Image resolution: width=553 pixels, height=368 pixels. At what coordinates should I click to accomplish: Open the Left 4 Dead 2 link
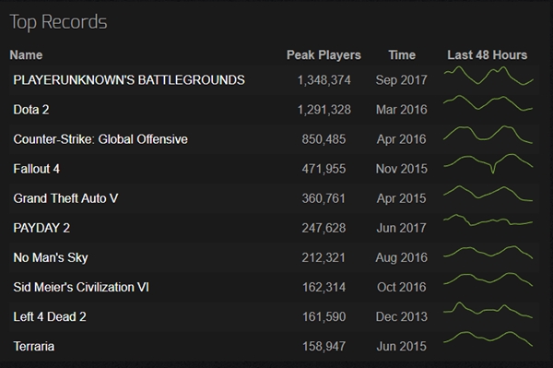(50, 317)
